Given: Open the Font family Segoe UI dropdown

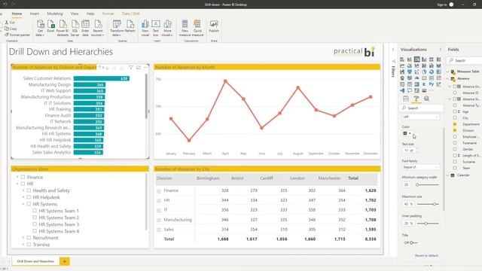Looking at the screenshot, I should pyautogui.click(x=420, y=167).
